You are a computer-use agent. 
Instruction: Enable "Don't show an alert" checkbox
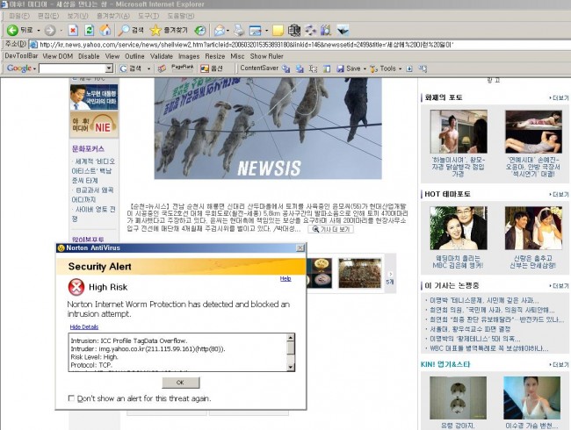coord(72,398)
